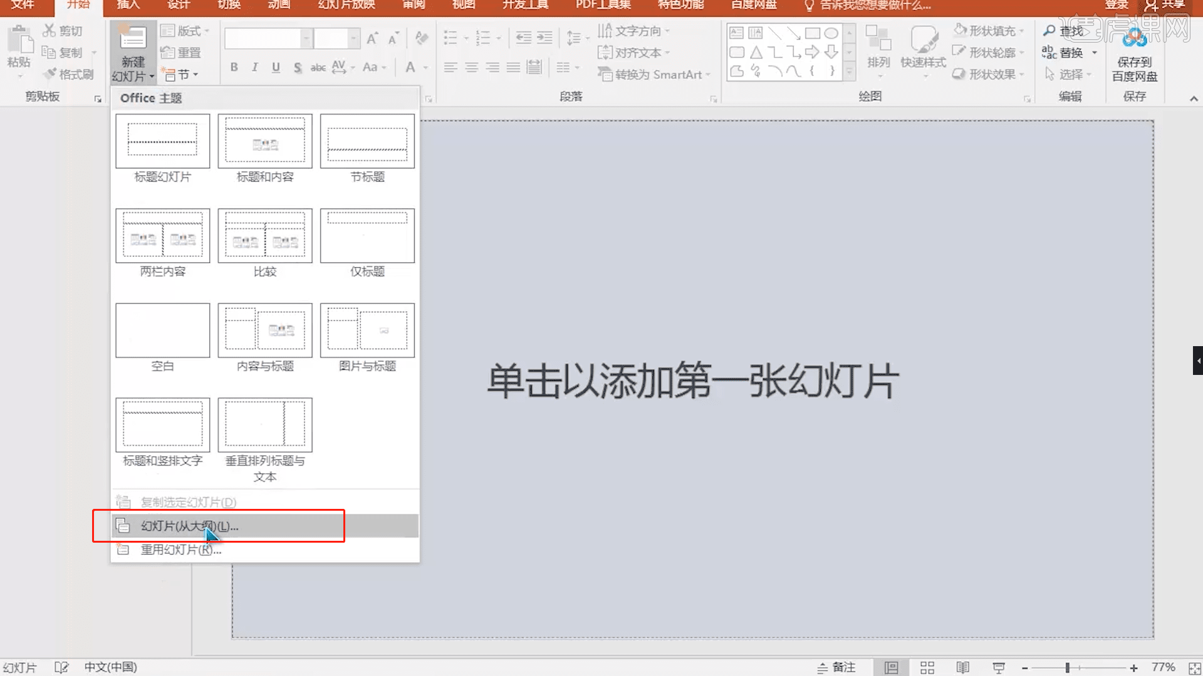Click the increase indent icon

(545, 38)
